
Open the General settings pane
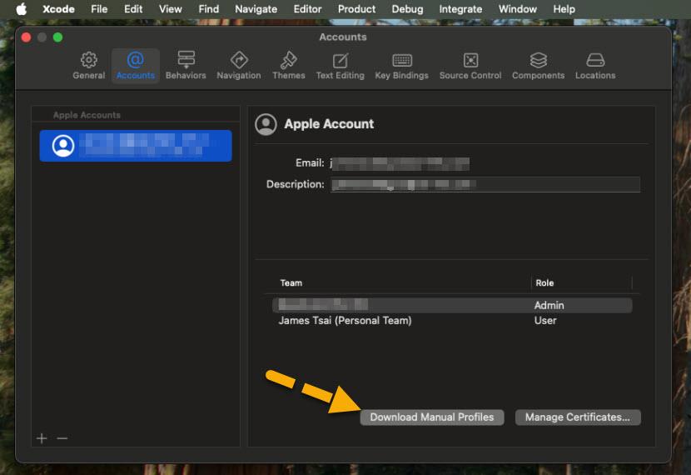[88, 65]
